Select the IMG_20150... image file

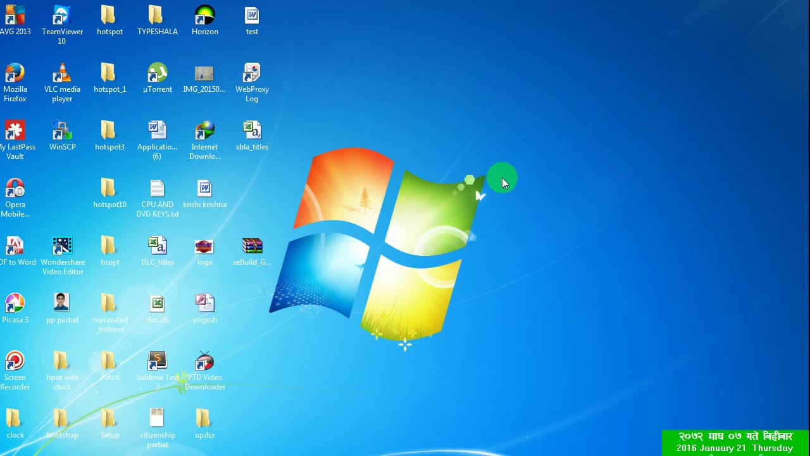pyautogui.click(x=204, y=78)
